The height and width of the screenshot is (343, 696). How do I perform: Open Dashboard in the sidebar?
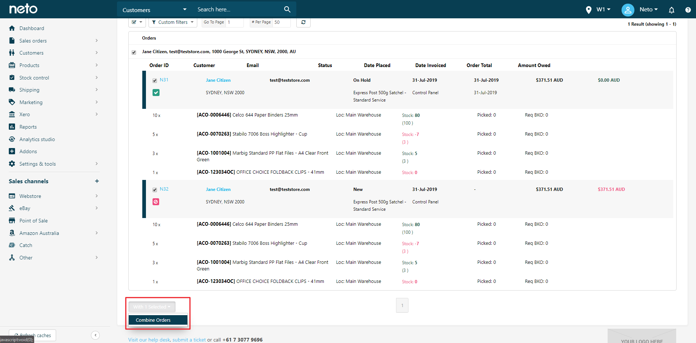tap(32, 28)
